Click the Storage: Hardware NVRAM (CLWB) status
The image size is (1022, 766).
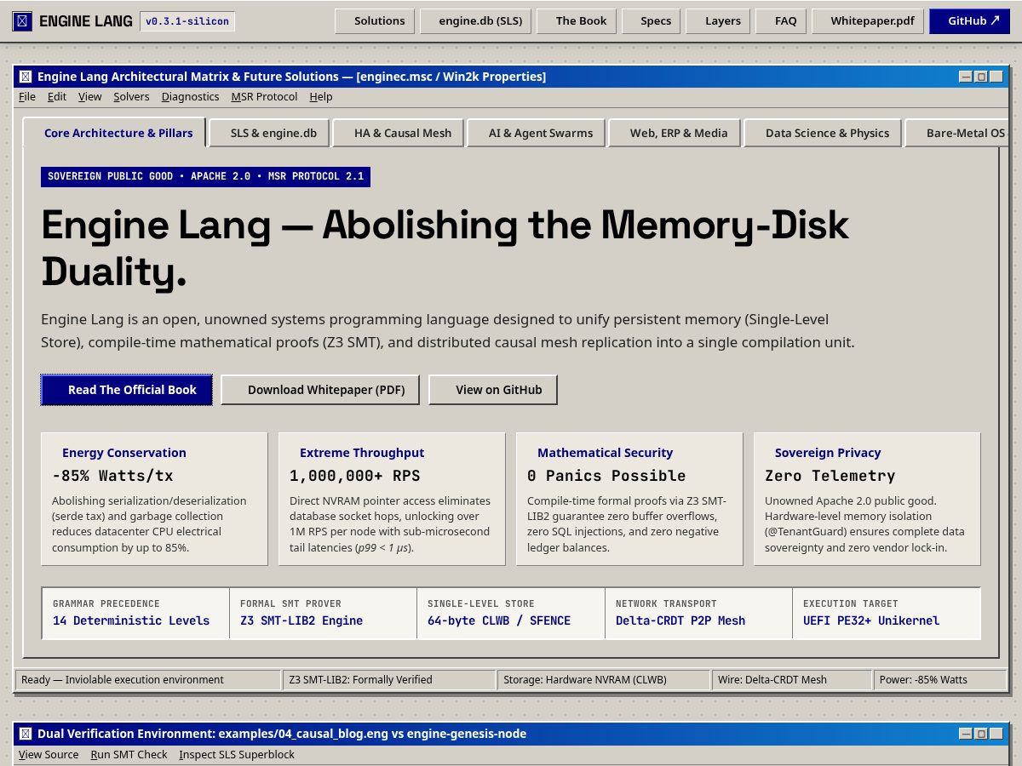coord(604,679)
